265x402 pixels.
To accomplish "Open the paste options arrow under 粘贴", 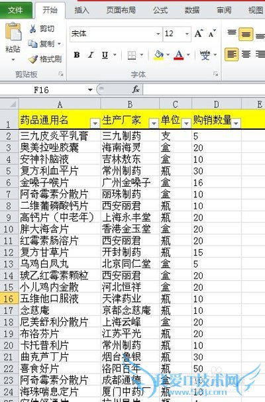I will (13, 60).
